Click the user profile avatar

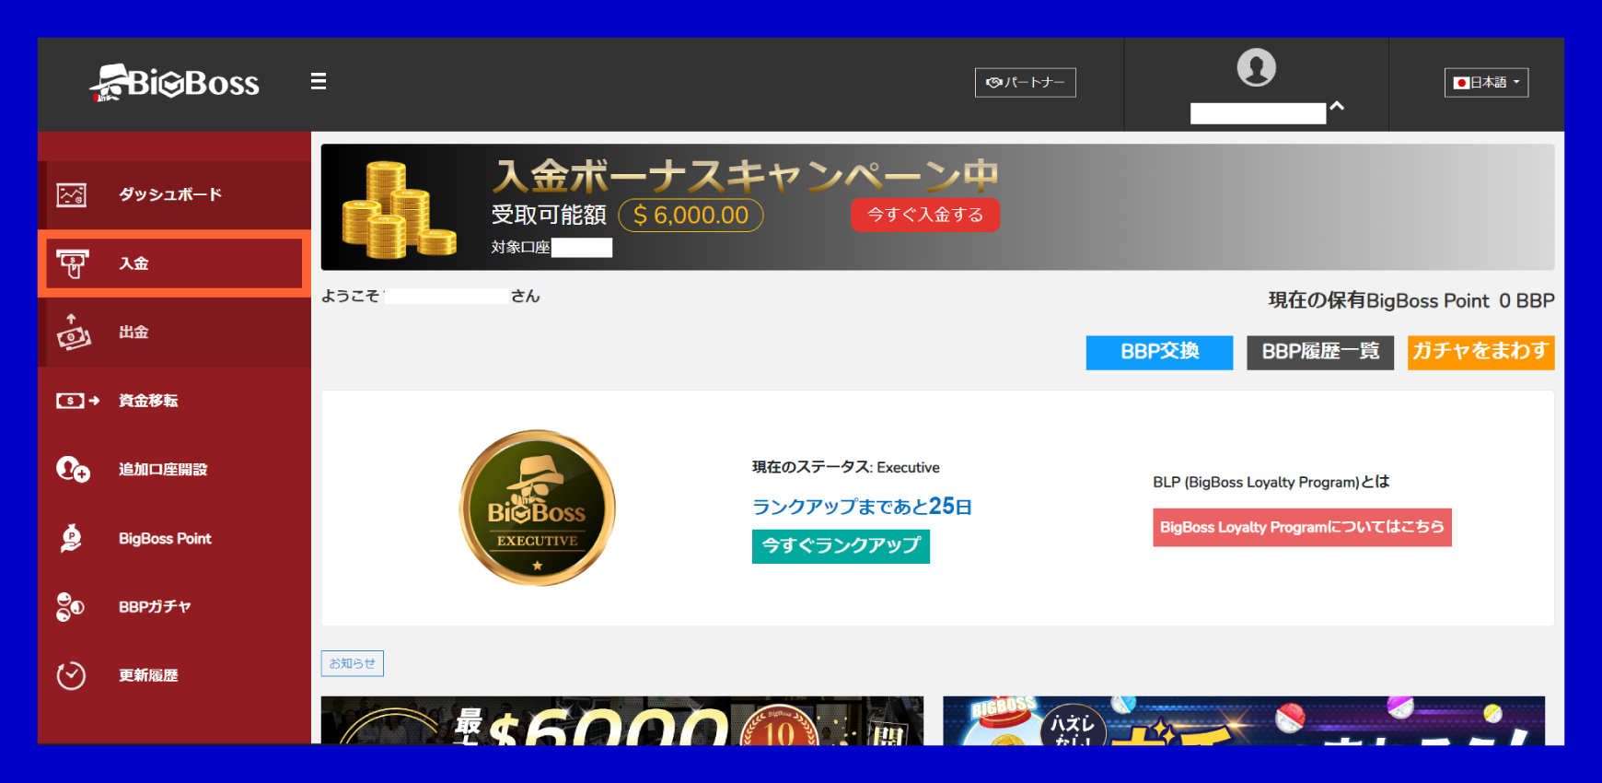pyautogui.click(x=1256, y=67)
